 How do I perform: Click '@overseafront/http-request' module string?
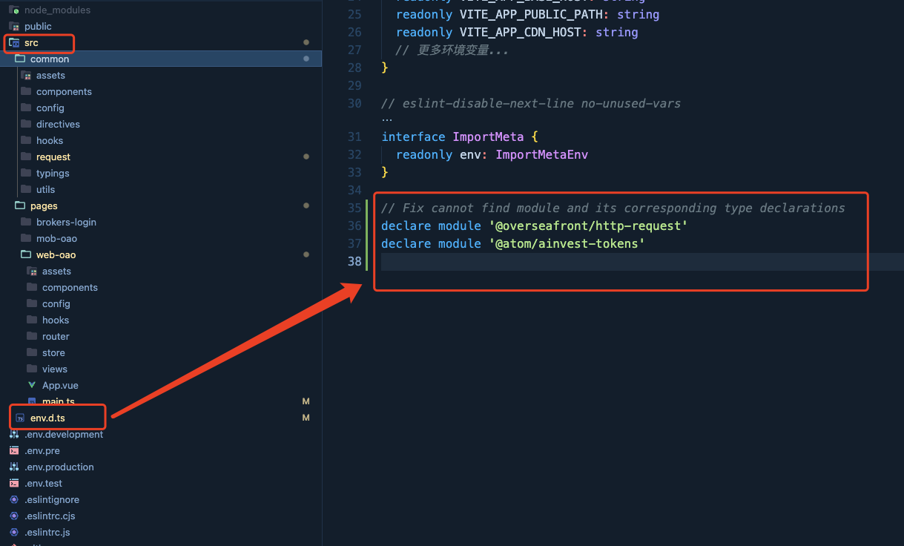pyautogui.click(x=588, y=226)
